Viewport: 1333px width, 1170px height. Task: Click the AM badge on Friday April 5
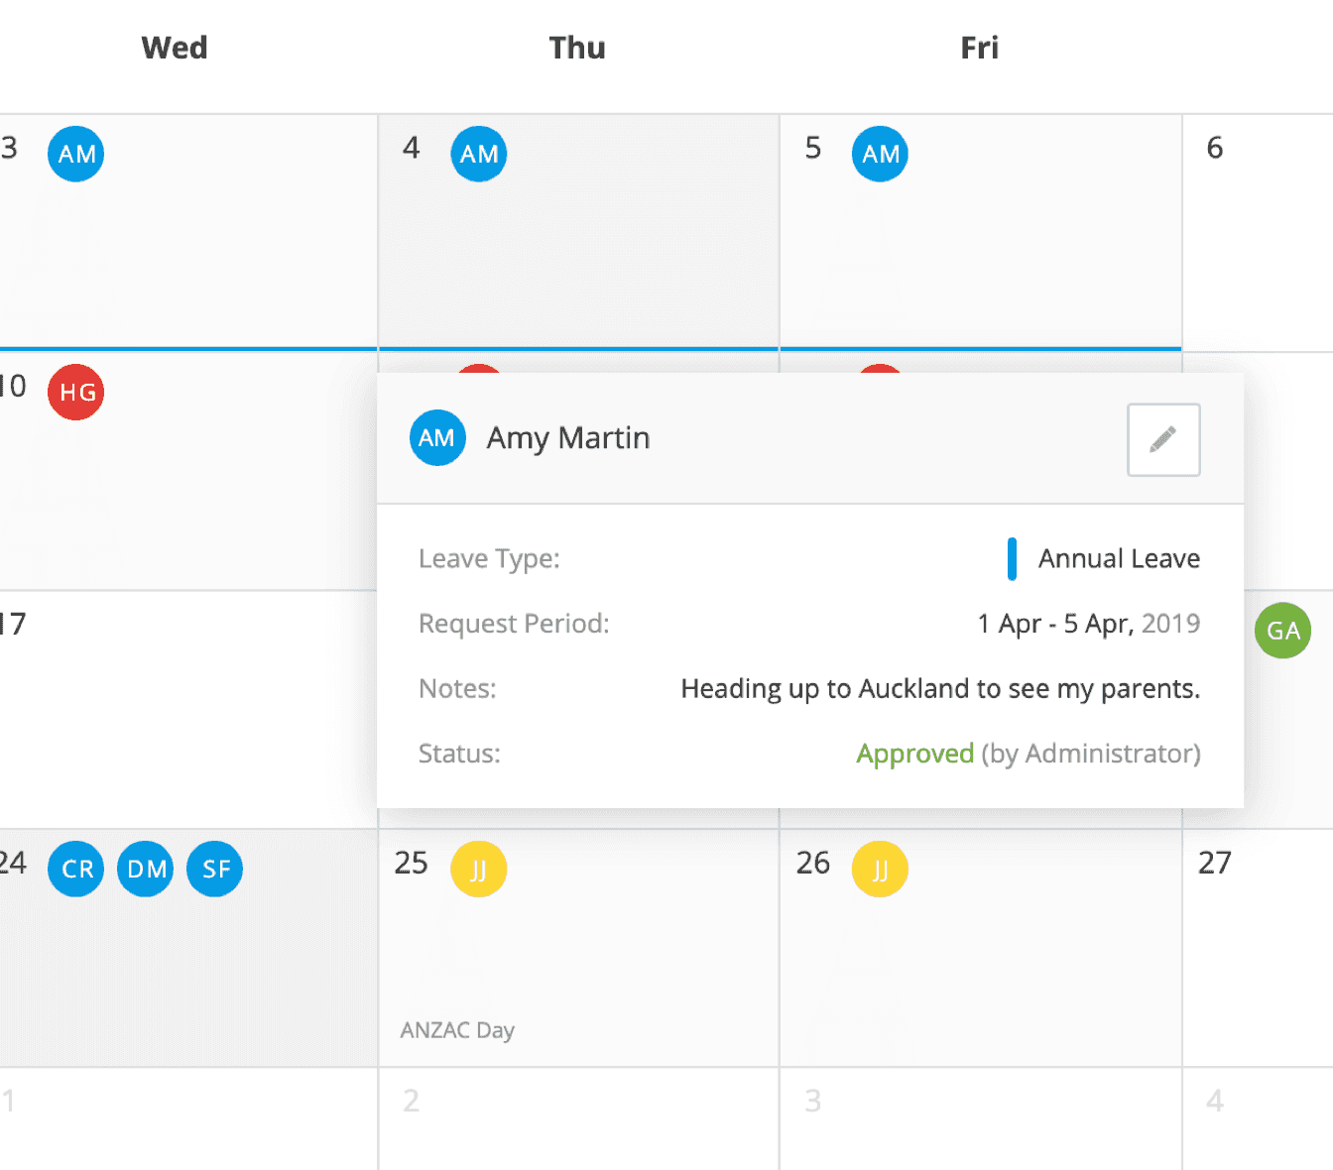pos(880,154)
